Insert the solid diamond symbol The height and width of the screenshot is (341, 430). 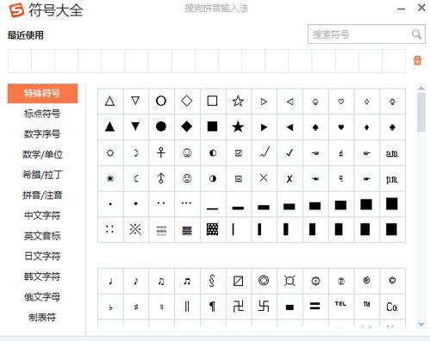point(187,127)
